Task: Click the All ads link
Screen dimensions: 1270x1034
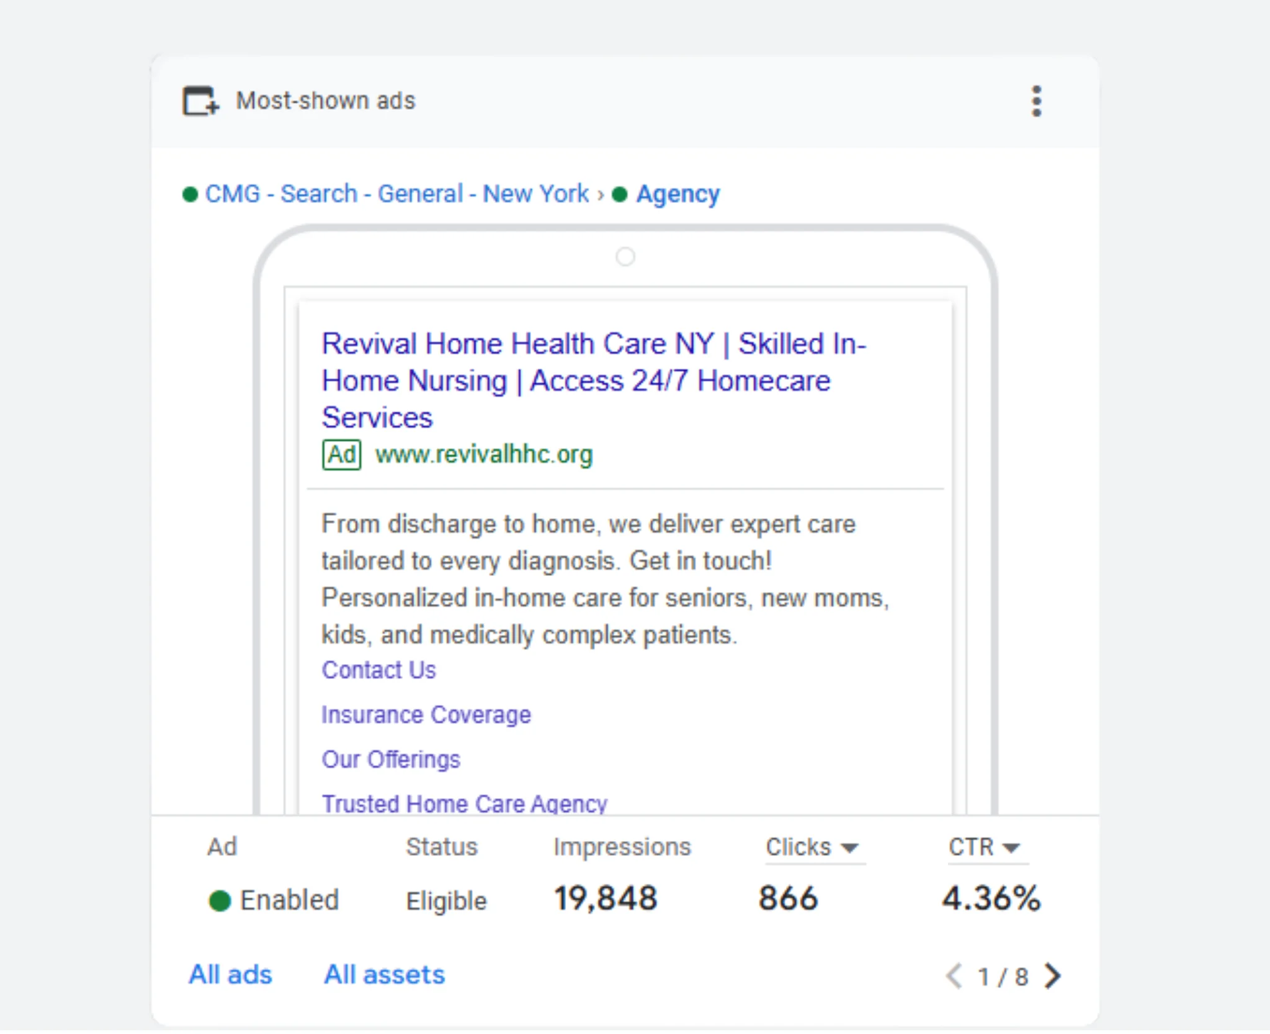Action: click(230, 974)
